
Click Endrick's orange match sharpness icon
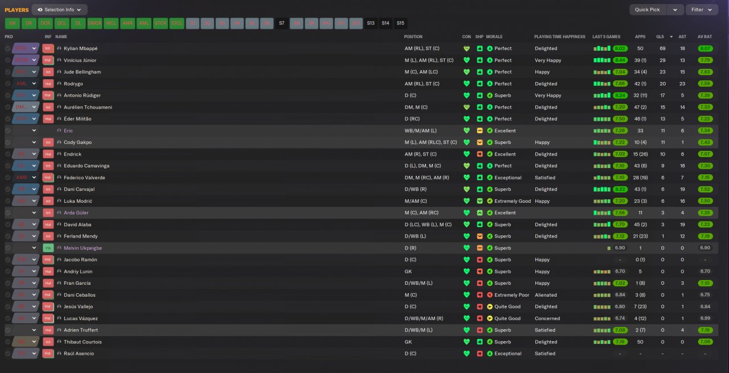pos(480,154)
